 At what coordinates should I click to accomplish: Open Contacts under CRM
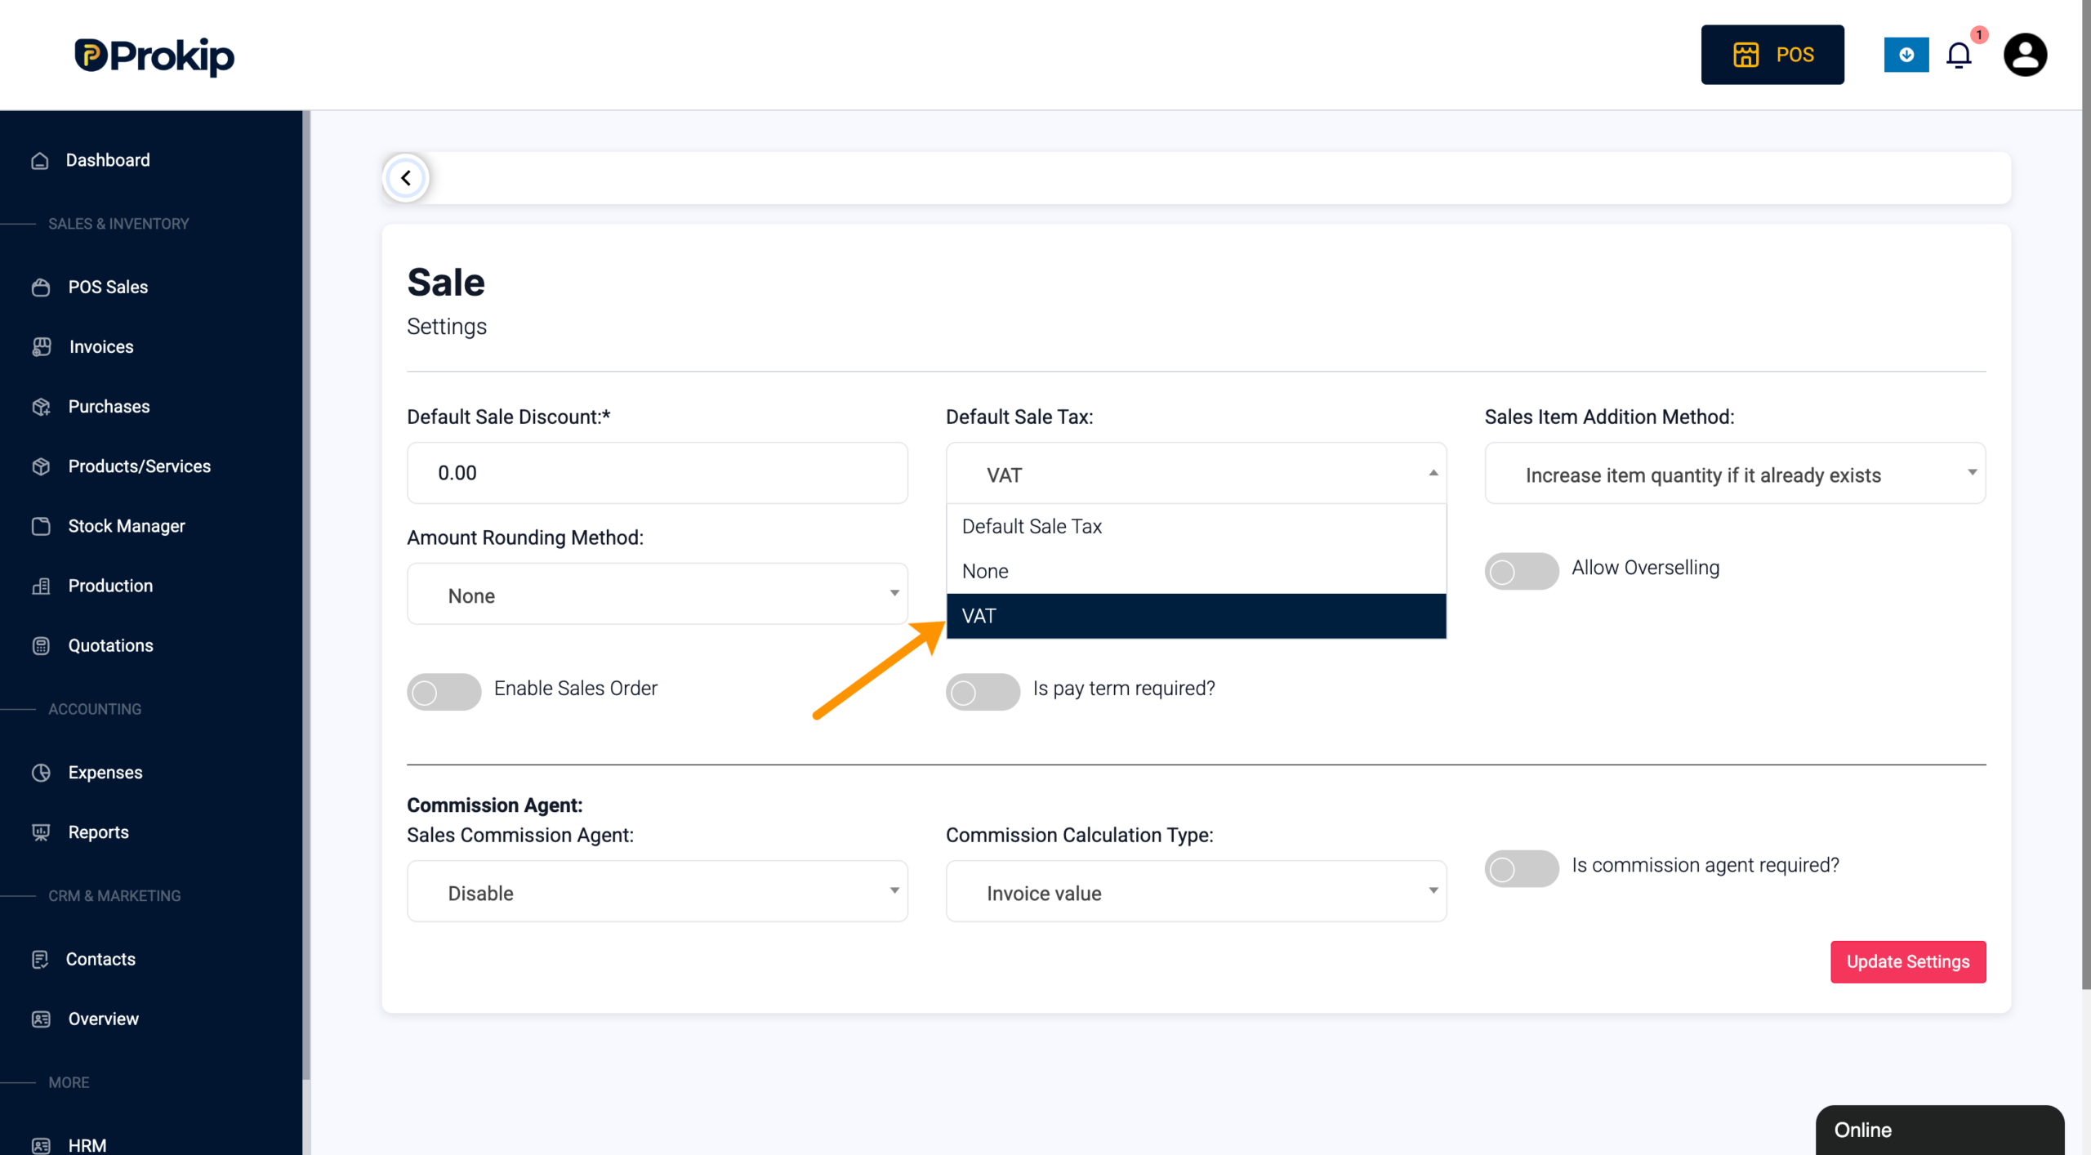click(100, 959)
